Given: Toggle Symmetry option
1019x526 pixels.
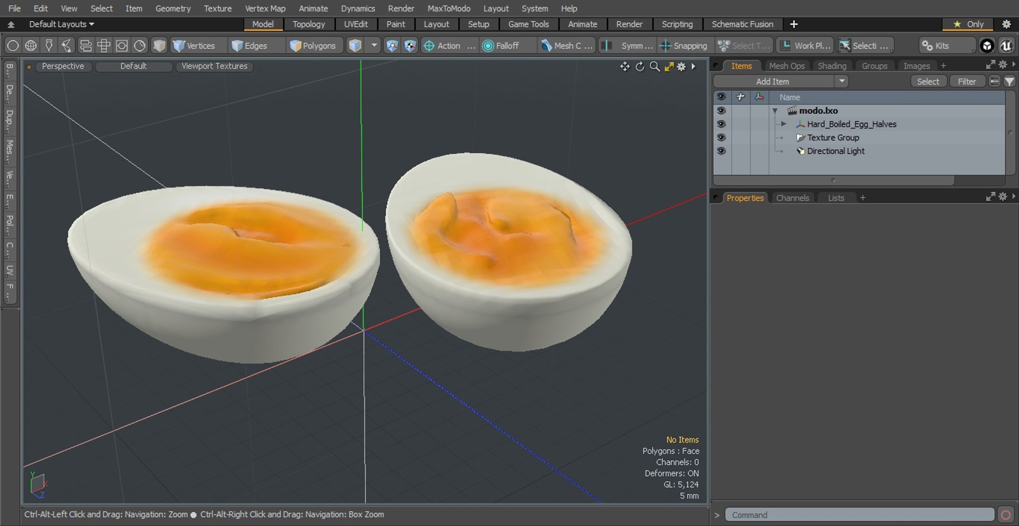Looking at the screenshot, I should tap(628, 46).
